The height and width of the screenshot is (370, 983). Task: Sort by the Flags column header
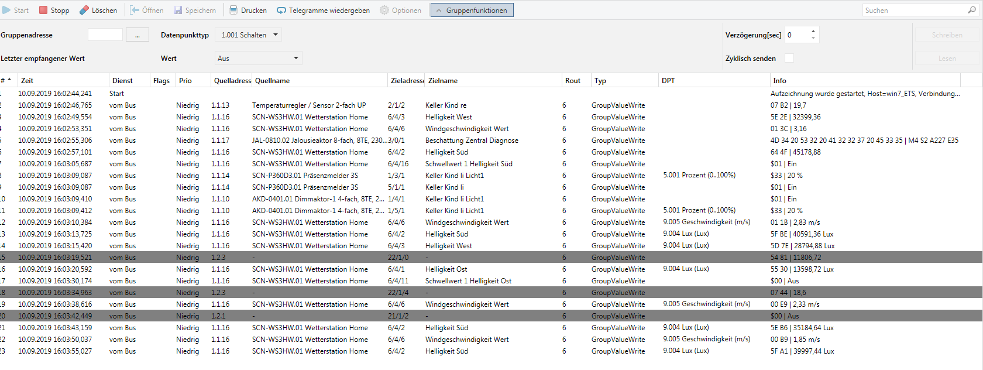[162, 80]
